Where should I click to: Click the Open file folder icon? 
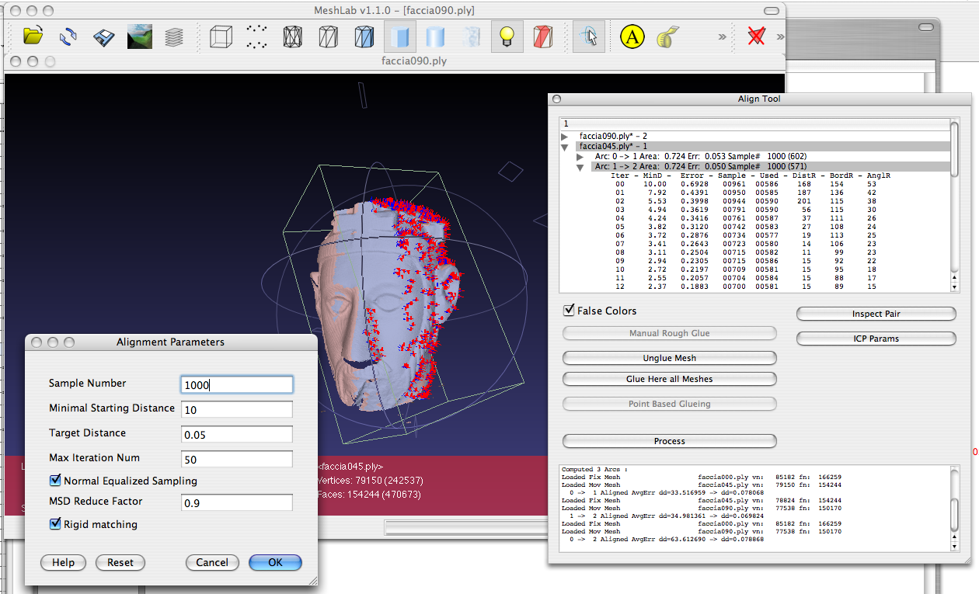click(x=33, y=36)
